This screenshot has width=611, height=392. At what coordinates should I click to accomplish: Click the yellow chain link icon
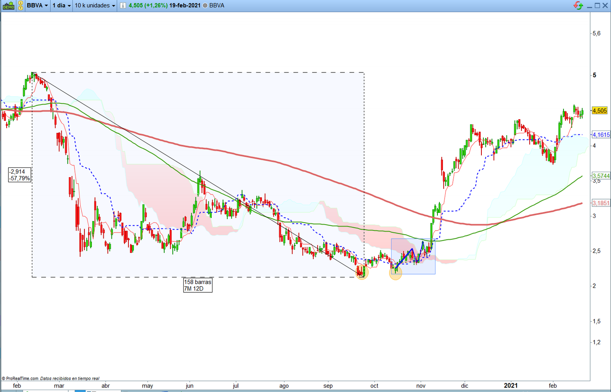coord(21,5)
